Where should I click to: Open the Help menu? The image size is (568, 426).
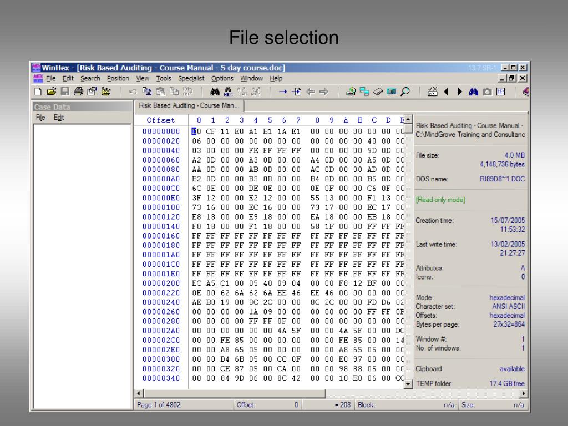(276, 78)
